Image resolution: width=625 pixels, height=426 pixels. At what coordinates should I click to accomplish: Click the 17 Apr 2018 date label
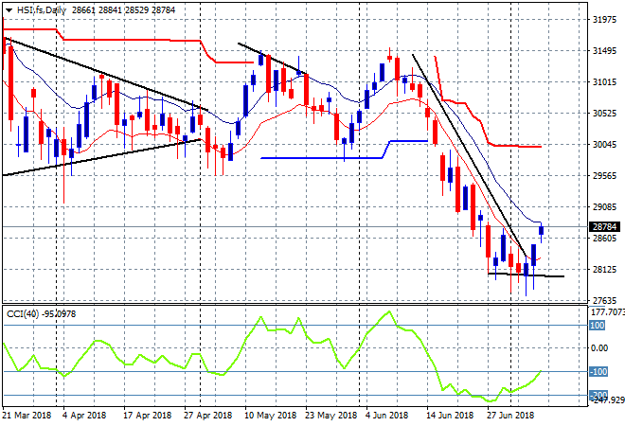(x=147, y=416)
